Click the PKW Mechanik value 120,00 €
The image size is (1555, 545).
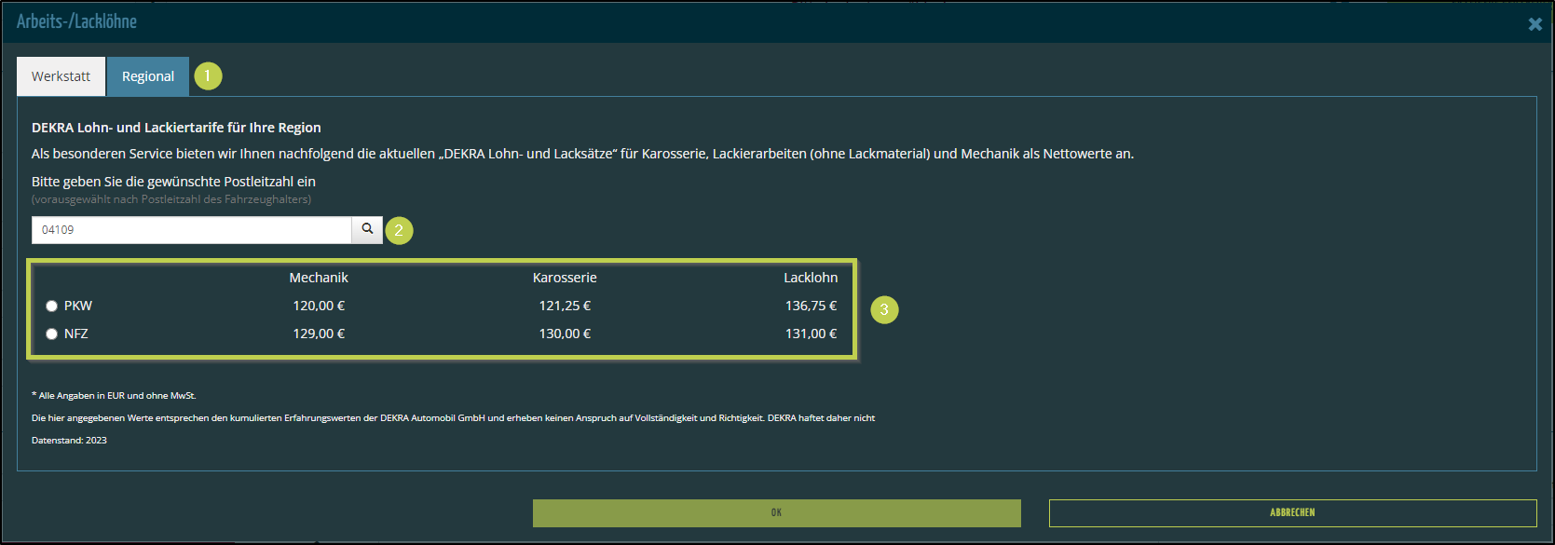click(x=319, y=306)
